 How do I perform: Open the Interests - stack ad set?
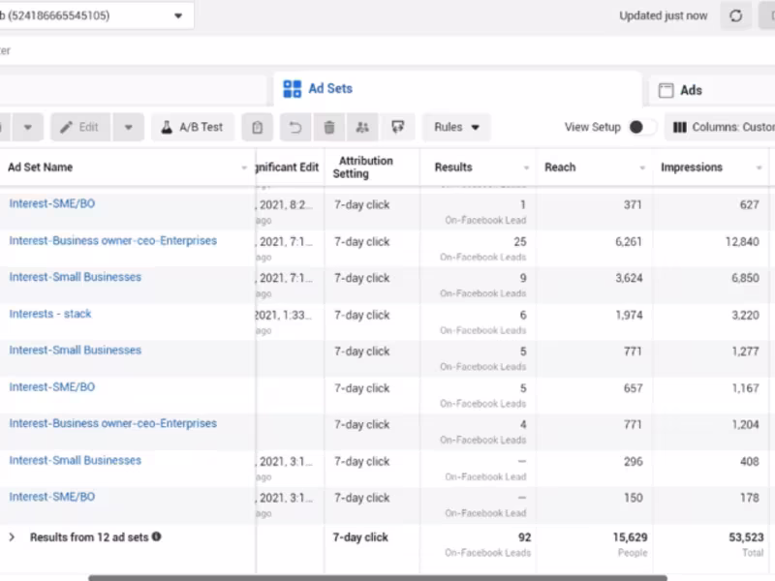click(x=50, y=314)
